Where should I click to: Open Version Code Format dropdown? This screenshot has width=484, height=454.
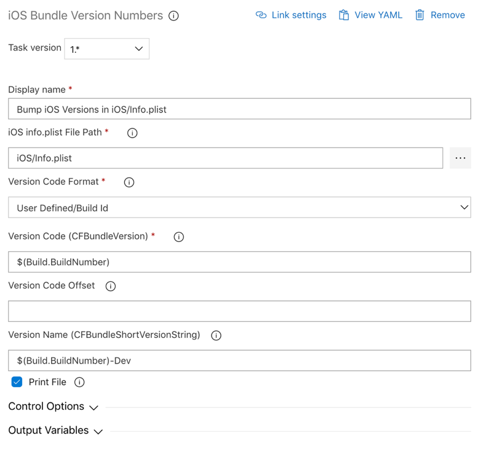(x=239, y=208)
